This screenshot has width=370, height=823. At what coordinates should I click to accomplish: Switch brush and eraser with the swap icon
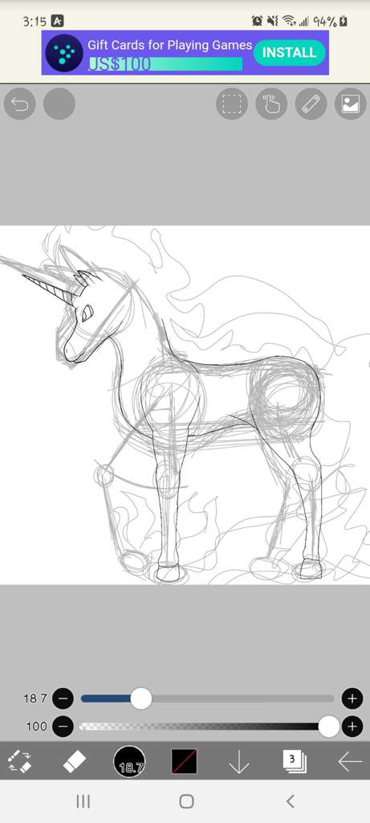19,761
